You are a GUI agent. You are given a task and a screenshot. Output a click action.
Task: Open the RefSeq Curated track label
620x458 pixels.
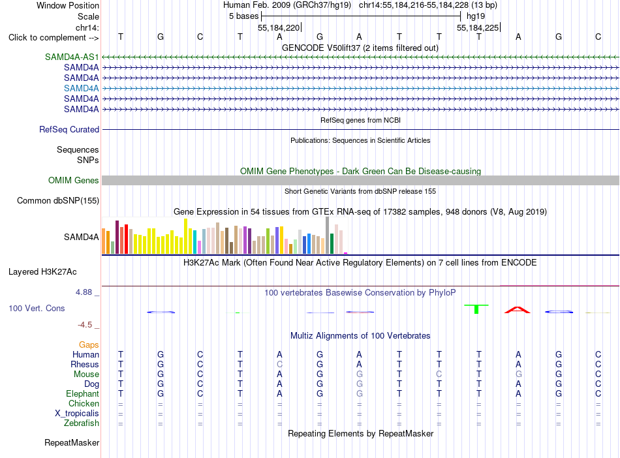click(x=69, y=129)
